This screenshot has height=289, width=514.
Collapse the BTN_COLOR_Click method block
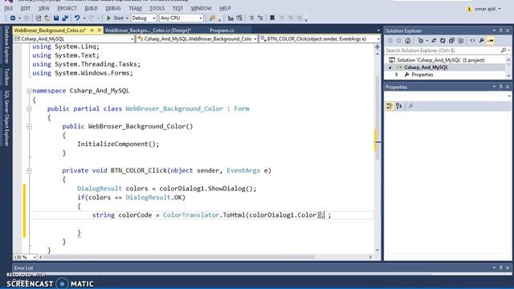coord(29,170)
